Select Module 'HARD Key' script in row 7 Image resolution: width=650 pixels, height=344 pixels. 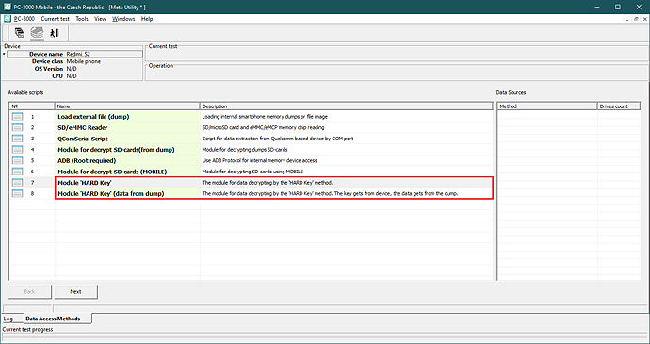tap(85, 183)
